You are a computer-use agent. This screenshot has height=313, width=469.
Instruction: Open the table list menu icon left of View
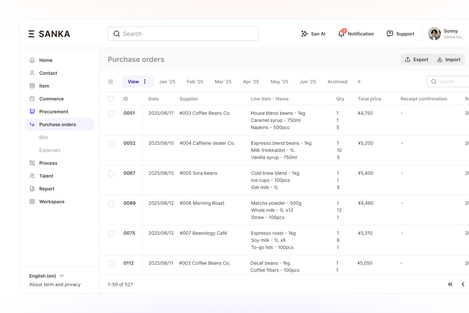[x=110, y=81]
